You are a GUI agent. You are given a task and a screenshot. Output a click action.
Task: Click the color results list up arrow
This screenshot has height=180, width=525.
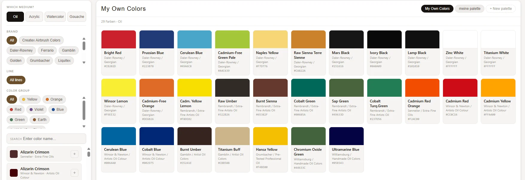click(x=89, y=149)
